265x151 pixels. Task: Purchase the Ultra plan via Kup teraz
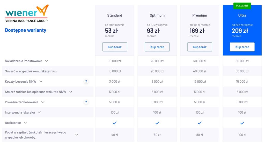[x=242, y=47]
